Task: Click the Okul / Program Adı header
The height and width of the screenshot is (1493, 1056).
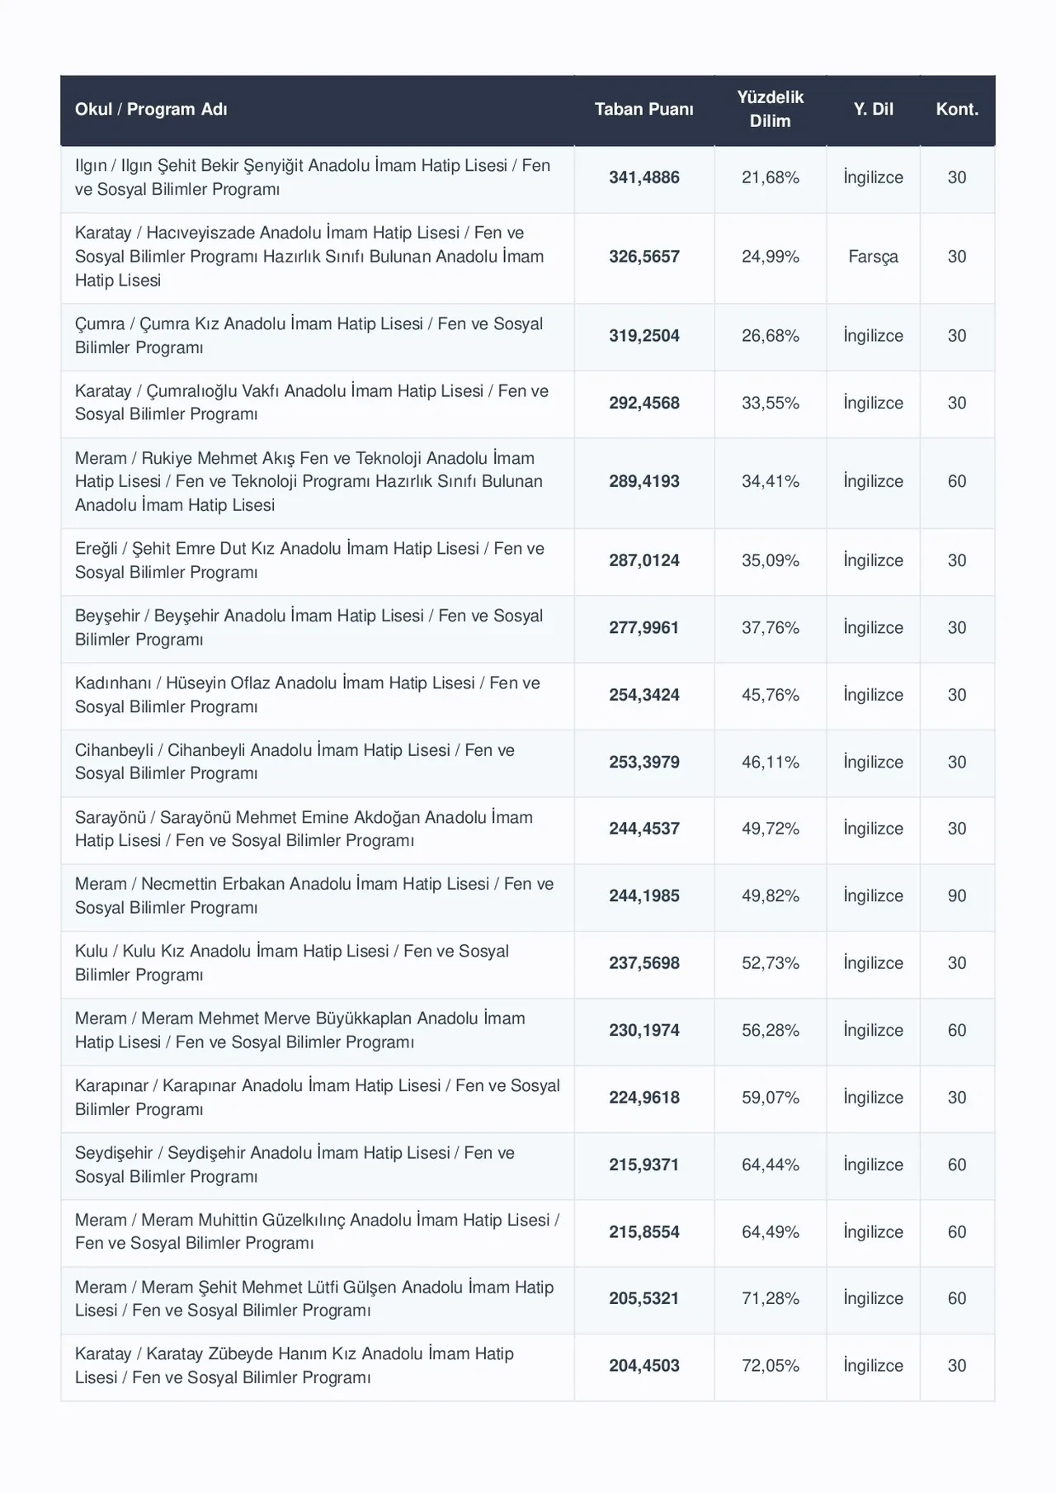Action: [151, 109]
